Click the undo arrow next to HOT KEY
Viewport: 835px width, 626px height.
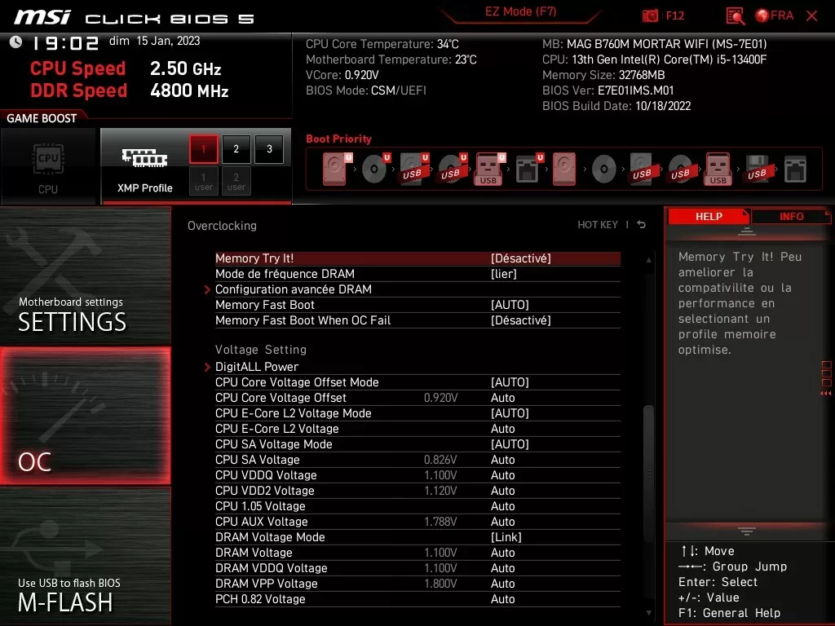tap(641, 224)
